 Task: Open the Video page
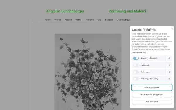coord(78,20)
